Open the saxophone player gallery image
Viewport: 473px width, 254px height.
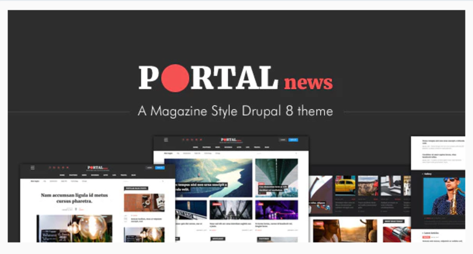[x=444, y=196]
